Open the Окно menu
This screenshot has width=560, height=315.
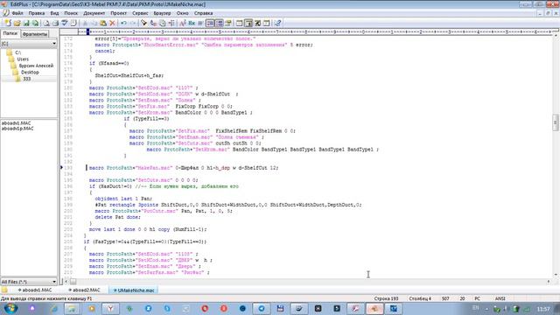coord(182,13)
